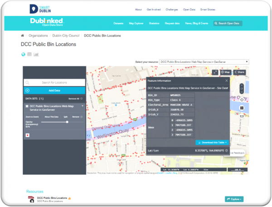The height and width of the screenshot is (207, 272).
Task: Click the Organizations breadcrumb link
Action: pyautogui.click(x=38, y=36)
